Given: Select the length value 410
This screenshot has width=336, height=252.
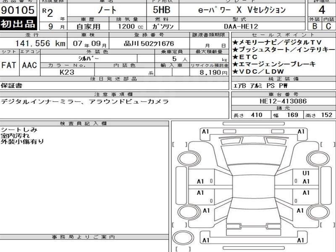Looking at the screenshot, I should [x=257, y=115].
